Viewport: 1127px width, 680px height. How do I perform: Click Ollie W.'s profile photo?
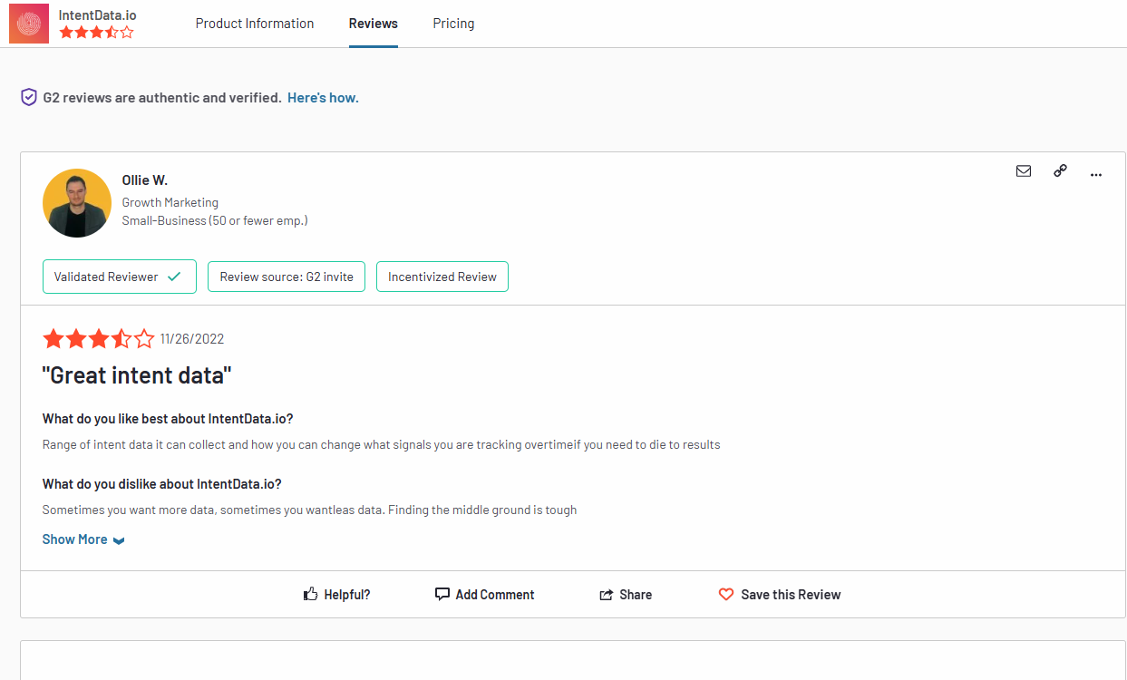(x=77, y=203)
